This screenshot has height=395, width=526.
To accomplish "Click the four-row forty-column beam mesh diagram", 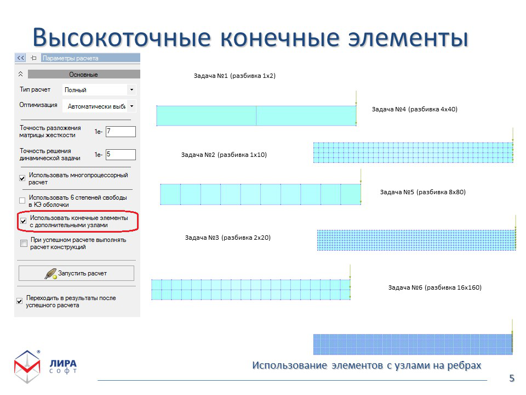I will [413, 153].
